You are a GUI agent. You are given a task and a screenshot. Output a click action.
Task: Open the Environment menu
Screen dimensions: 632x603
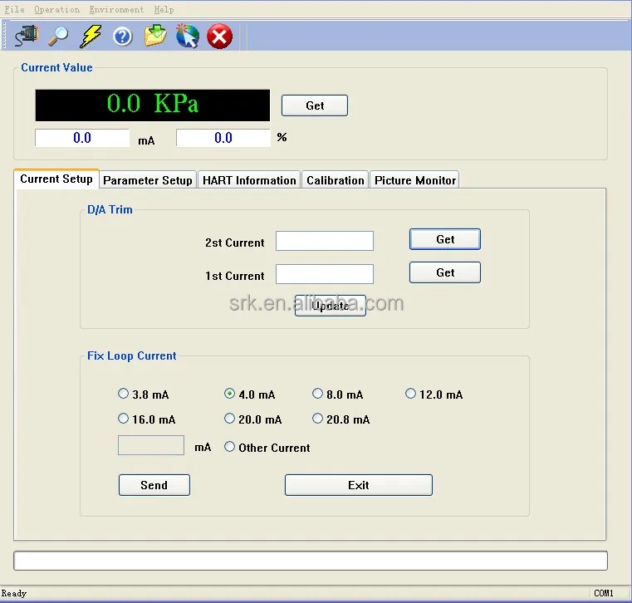tap(116, 9)
